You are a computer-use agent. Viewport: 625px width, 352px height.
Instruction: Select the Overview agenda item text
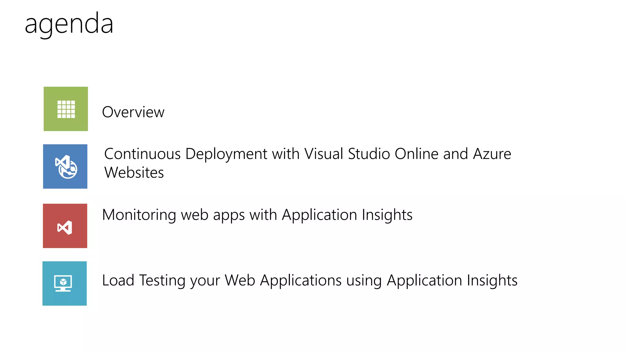133,112
